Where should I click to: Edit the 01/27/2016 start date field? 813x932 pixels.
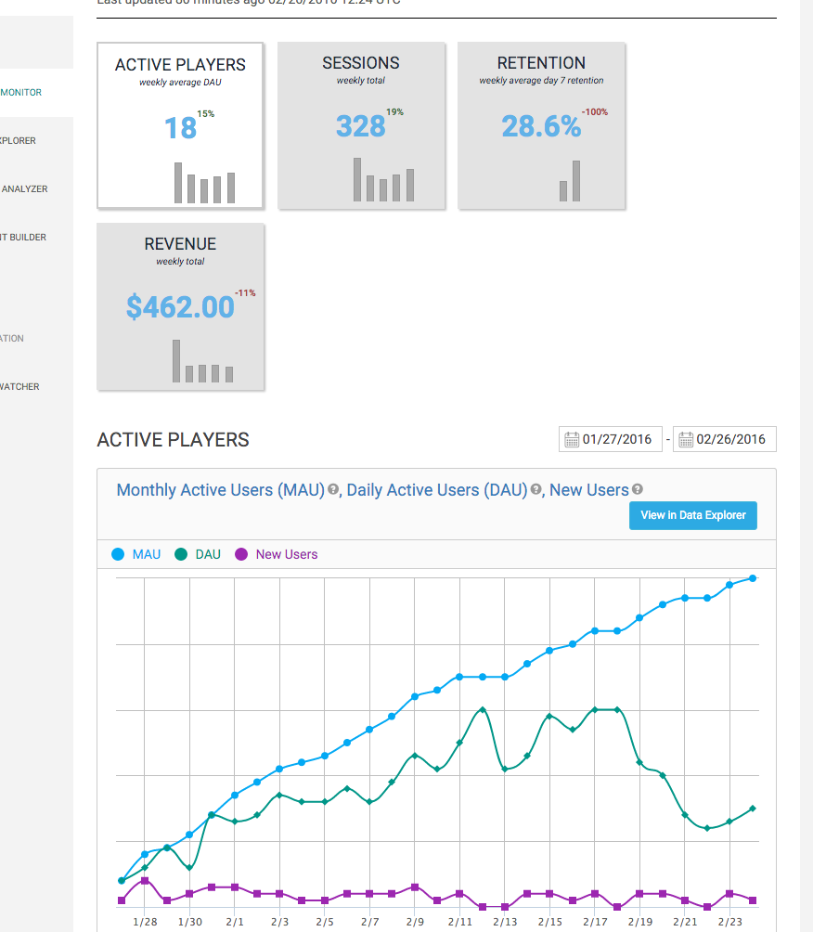point(611,439)
